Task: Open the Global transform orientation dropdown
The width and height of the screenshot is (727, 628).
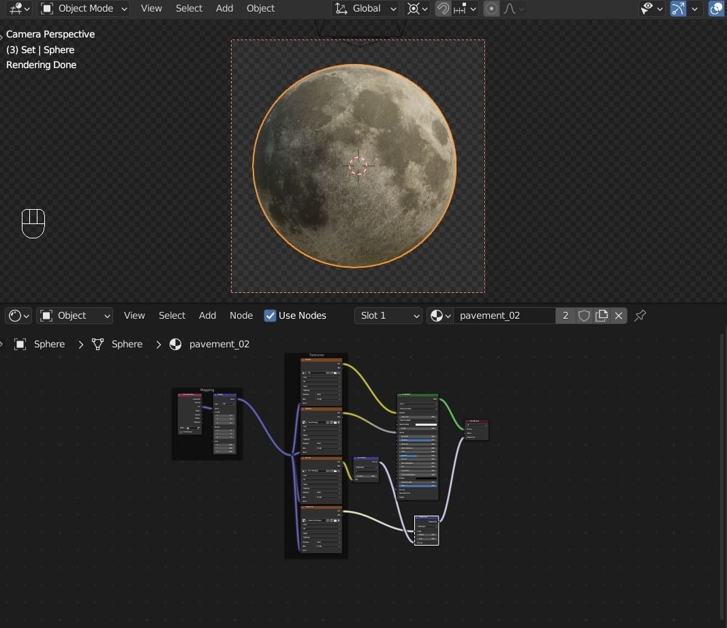Action: point(365,8)
